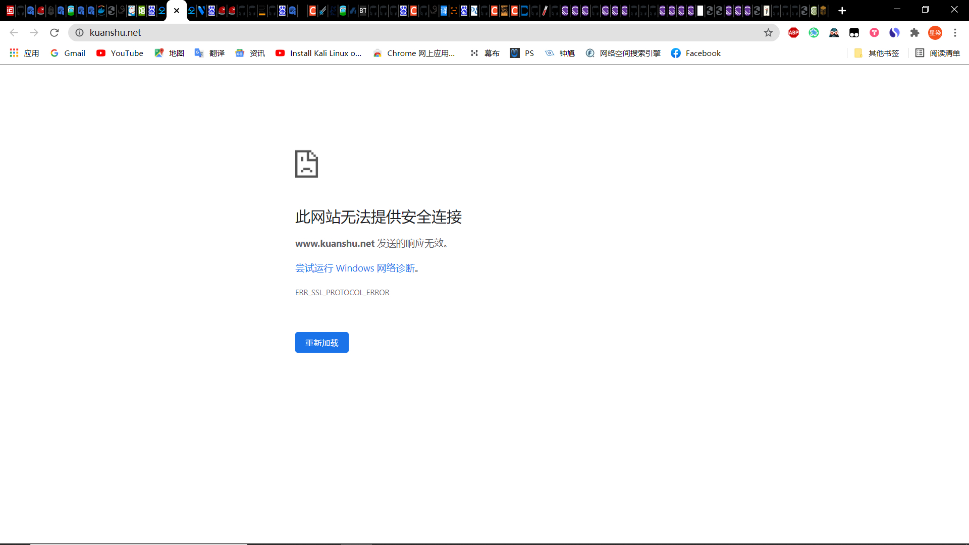The width and height of the screenshot is (969, 545).
Task: Reload the page with the refresh icon
Action: 55,33
